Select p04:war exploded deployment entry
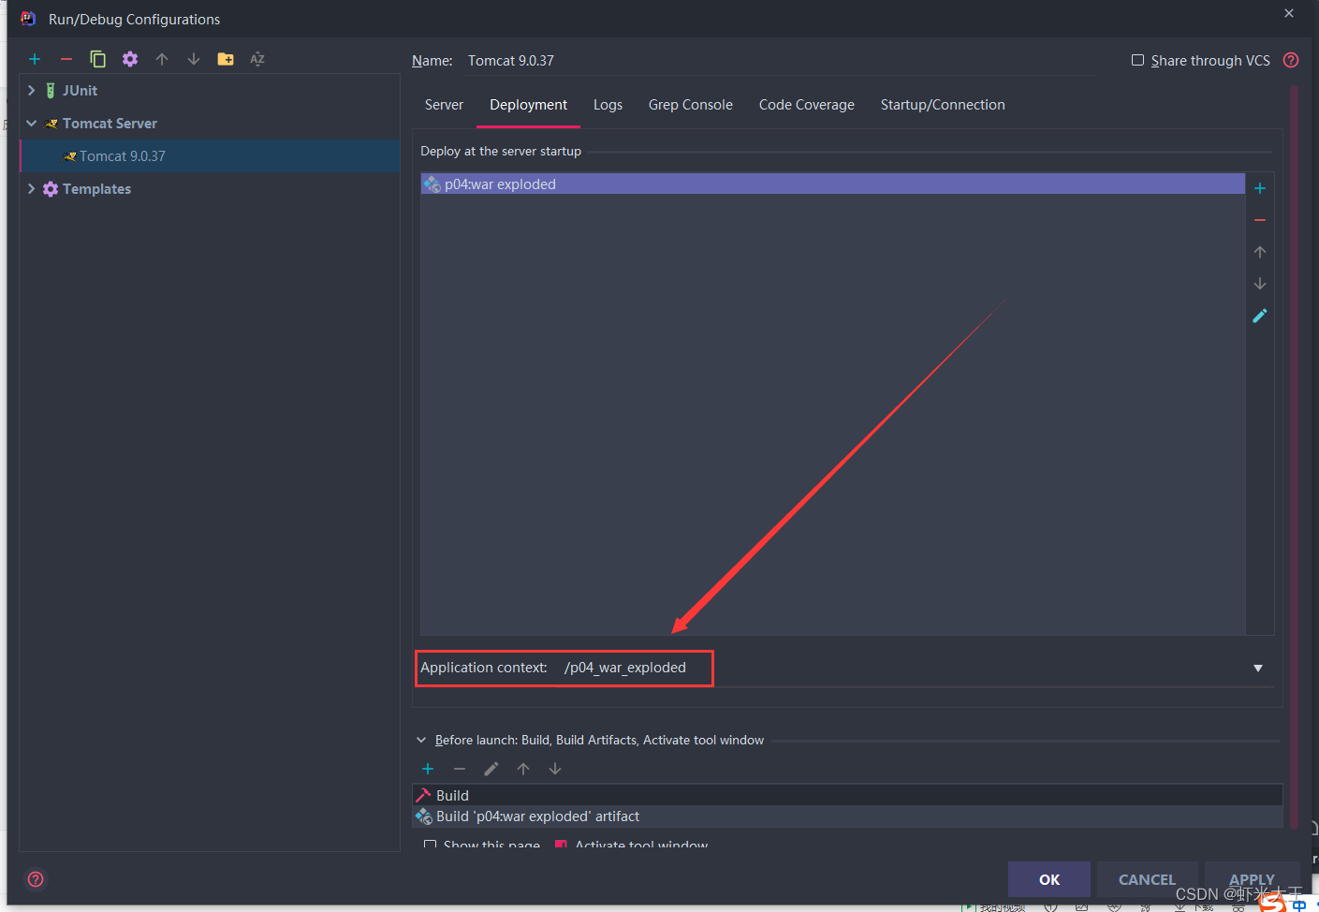 (833, 184)
